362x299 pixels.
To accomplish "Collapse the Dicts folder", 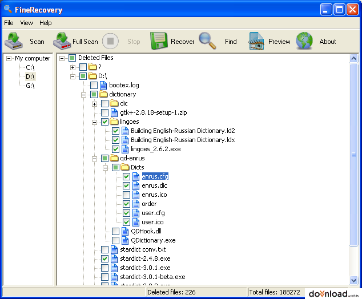I will [105, 168].
